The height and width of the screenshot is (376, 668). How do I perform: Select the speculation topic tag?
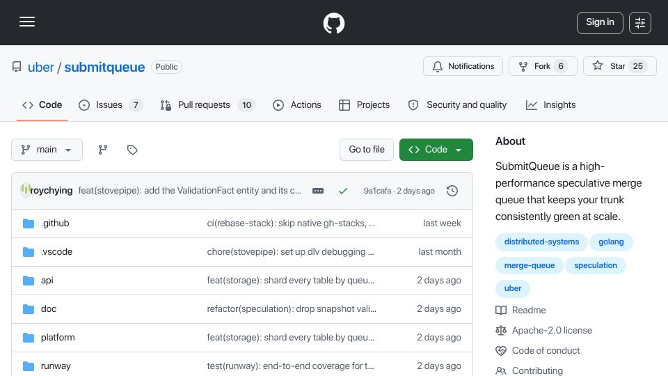click(x=595, y=265)
